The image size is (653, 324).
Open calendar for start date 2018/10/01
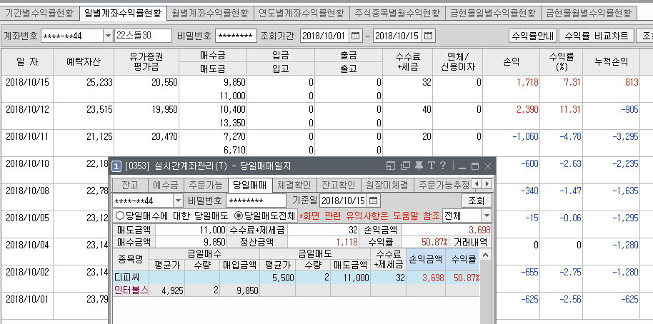coord(355,36)
